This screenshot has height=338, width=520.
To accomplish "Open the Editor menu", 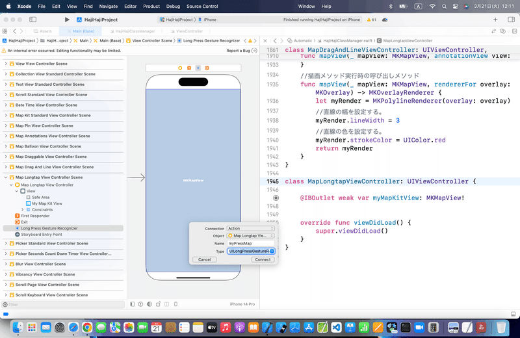I will pyautogui.click(x=131, y=6).
